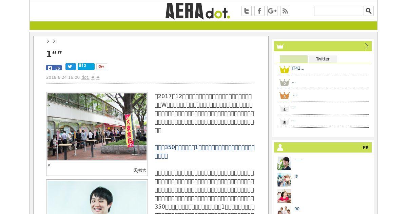Open the rank 2 silver crown article
The width and height of the screenshot is (407, 214).
click(x=293, y=82)
